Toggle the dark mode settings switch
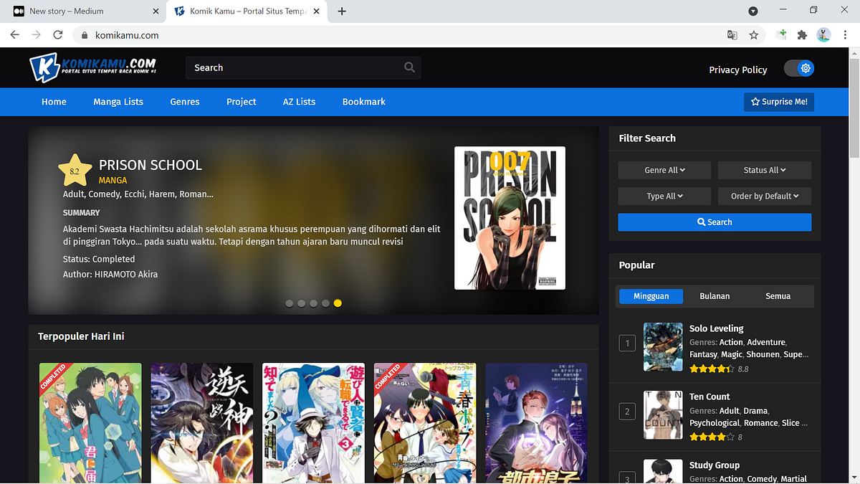 coord(799,68)
